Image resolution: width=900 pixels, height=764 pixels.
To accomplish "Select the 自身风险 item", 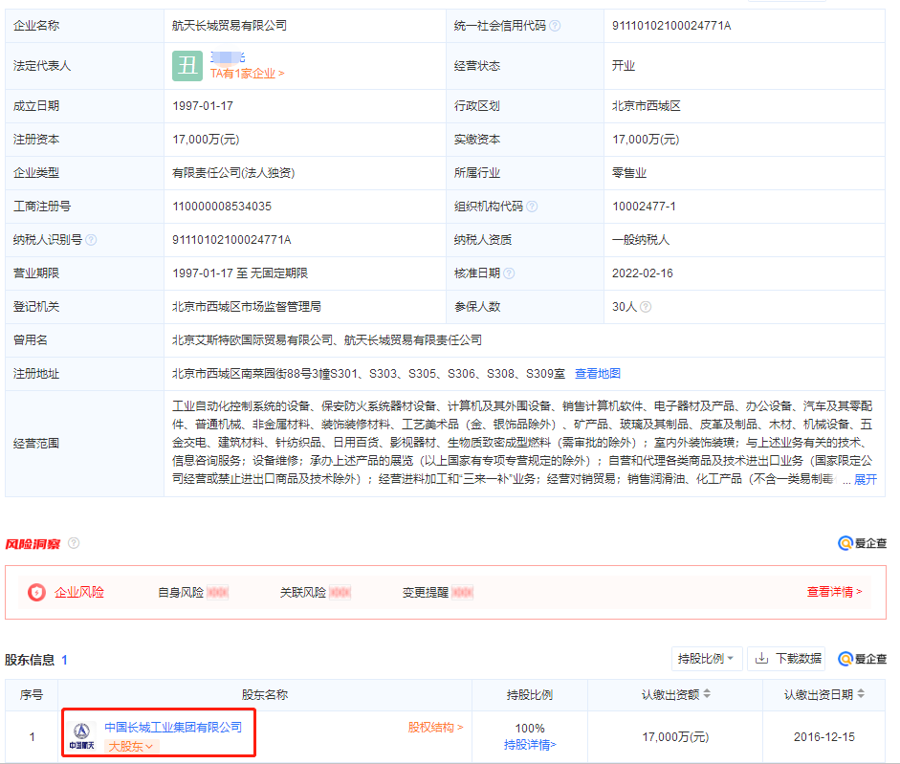I will click(193, 593).
